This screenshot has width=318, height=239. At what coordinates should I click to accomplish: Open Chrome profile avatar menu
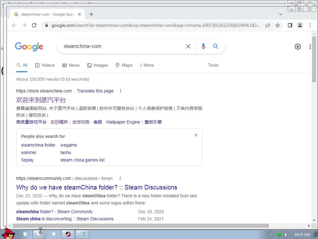pyautogui.click(x=300, y=25)
